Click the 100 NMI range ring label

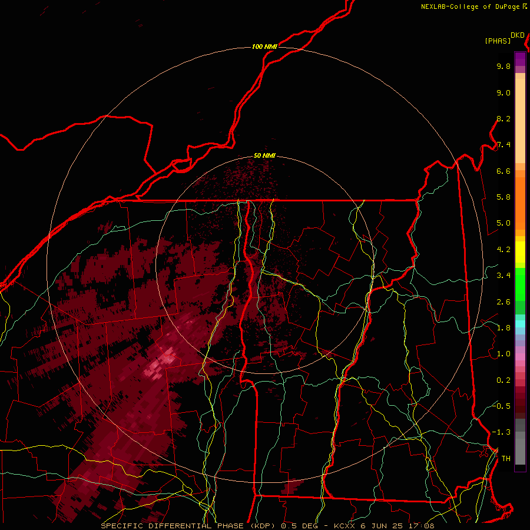pos(264,47)
